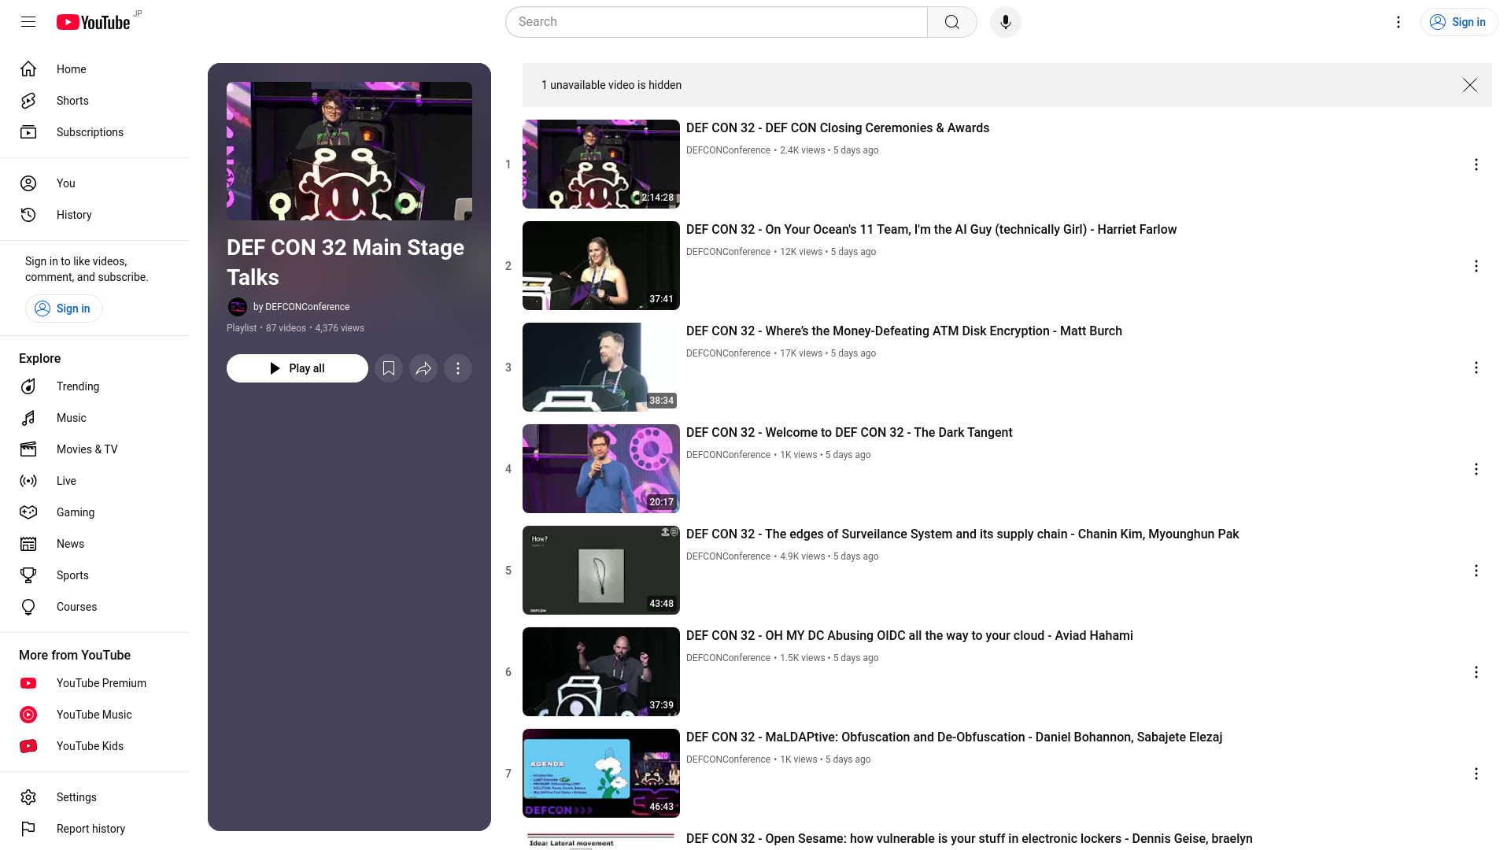Click the YouTube logo to go home
Viewport: 1511px width, 850px height.
(92, 22)
